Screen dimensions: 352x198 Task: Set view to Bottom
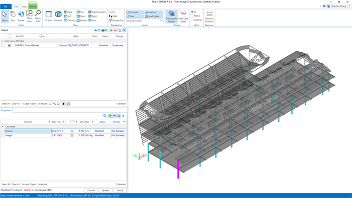click(x=82, y=20)
